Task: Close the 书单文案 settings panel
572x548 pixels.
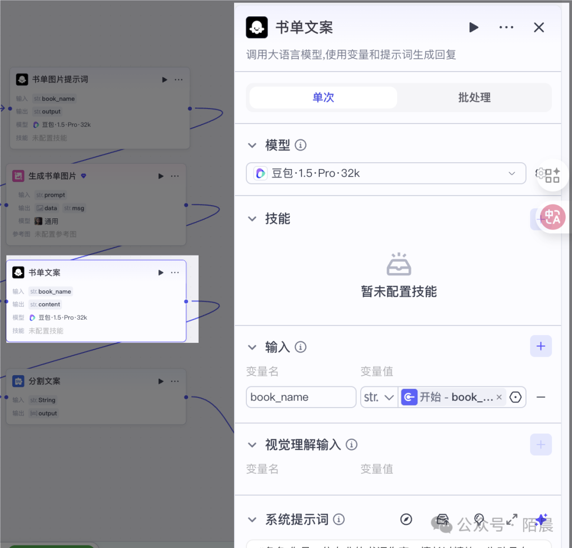Action: (x=539, y=28)
